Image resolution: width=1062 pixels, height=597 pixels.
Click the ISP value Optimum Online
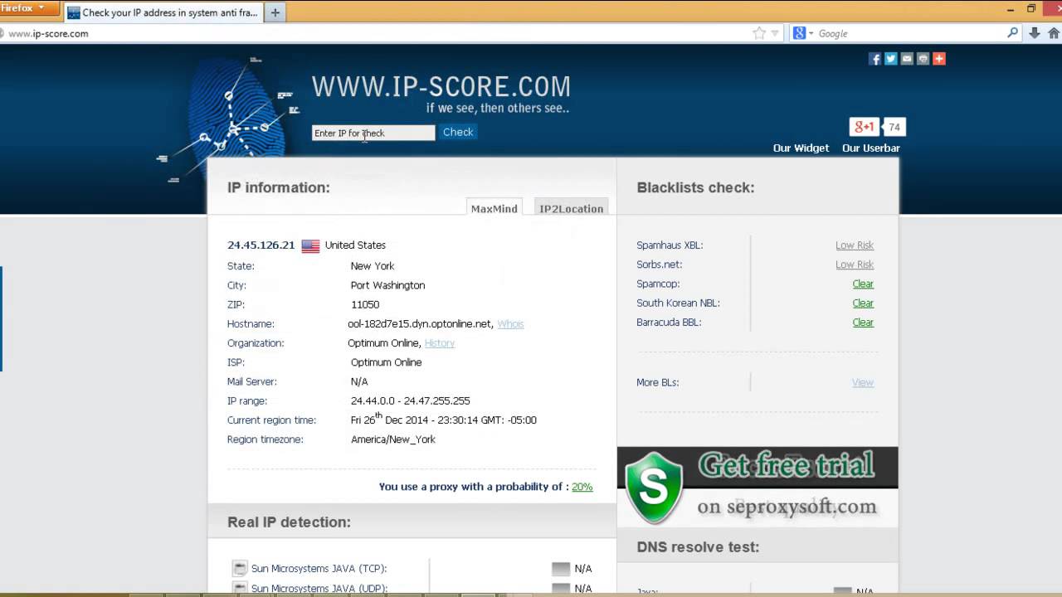pos(386,362)
